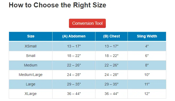The image size is (175, 101).
Task: Click the 36 – 44" abdomen cell
Action: pos(74,94)
